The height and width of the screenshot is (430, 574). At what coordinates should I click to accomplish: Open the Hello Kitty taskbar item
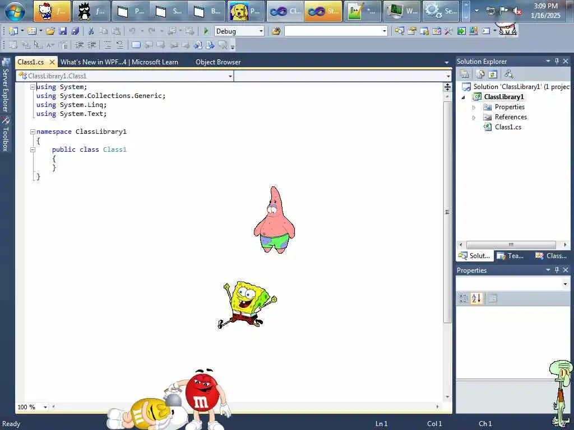(52, 11)
